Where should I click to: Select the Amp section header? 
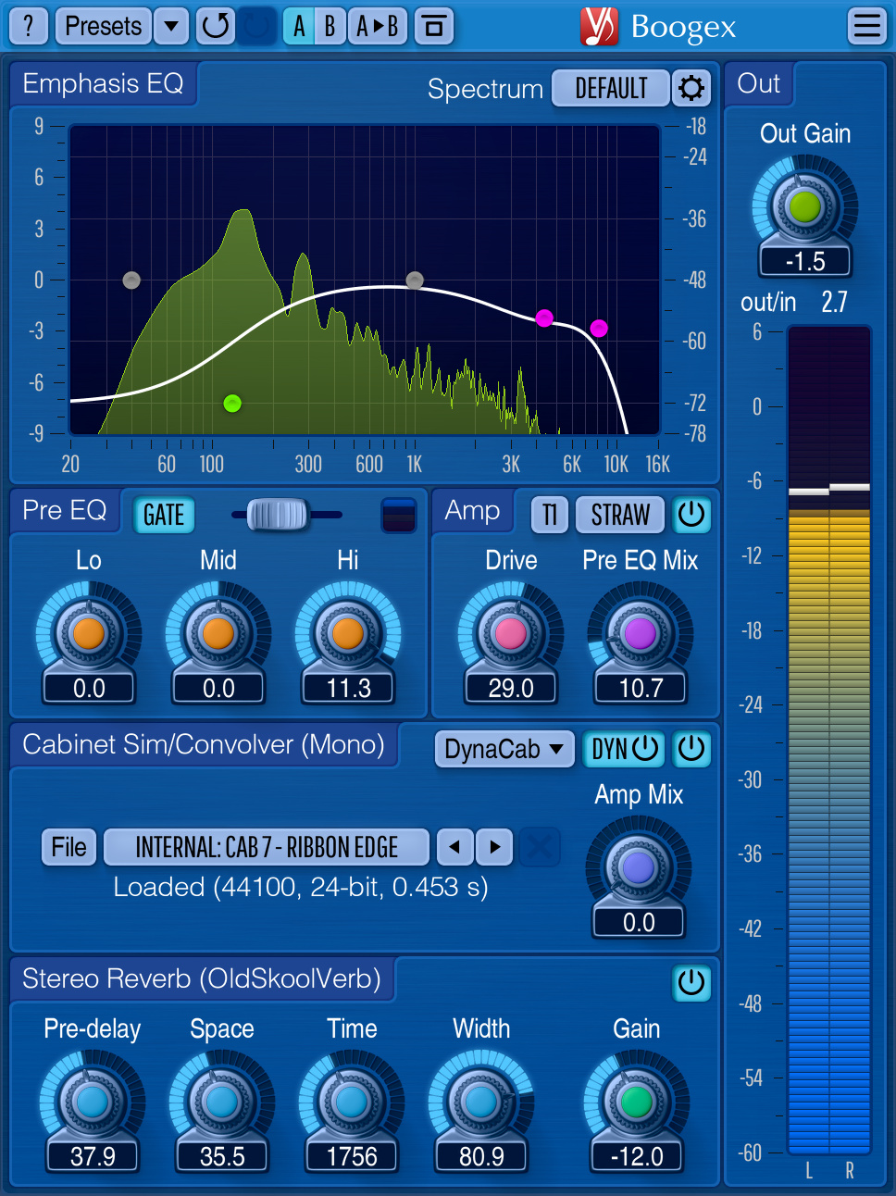[472, 510]
